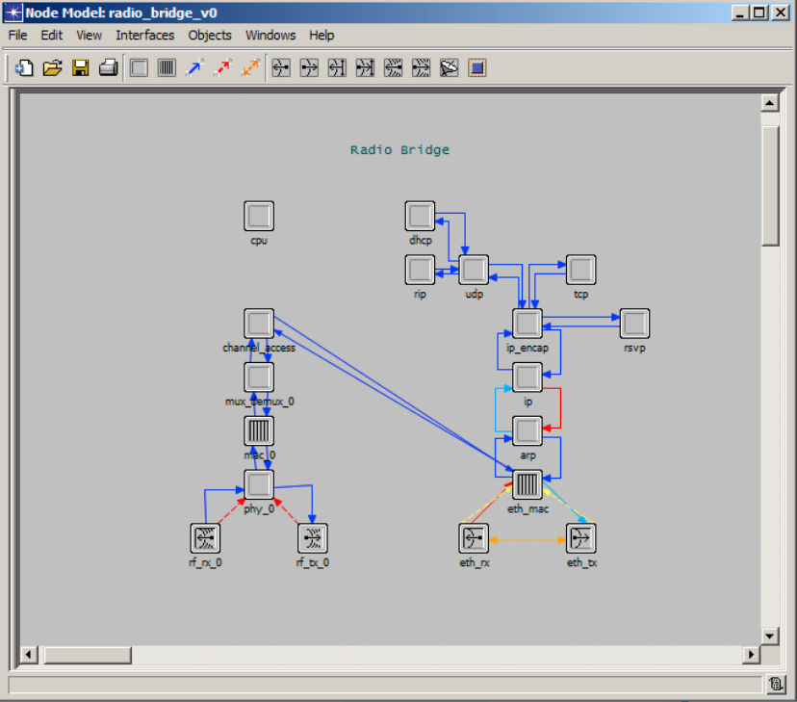
Task: Select the mac_0 queue node
Action: [259, 431]
